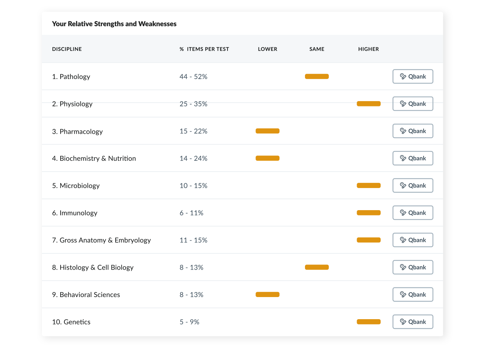This screenshot has width=485, height=348.
Task: Select the 44 - 52% value for Pathology
Action: (x=193, y=76)
